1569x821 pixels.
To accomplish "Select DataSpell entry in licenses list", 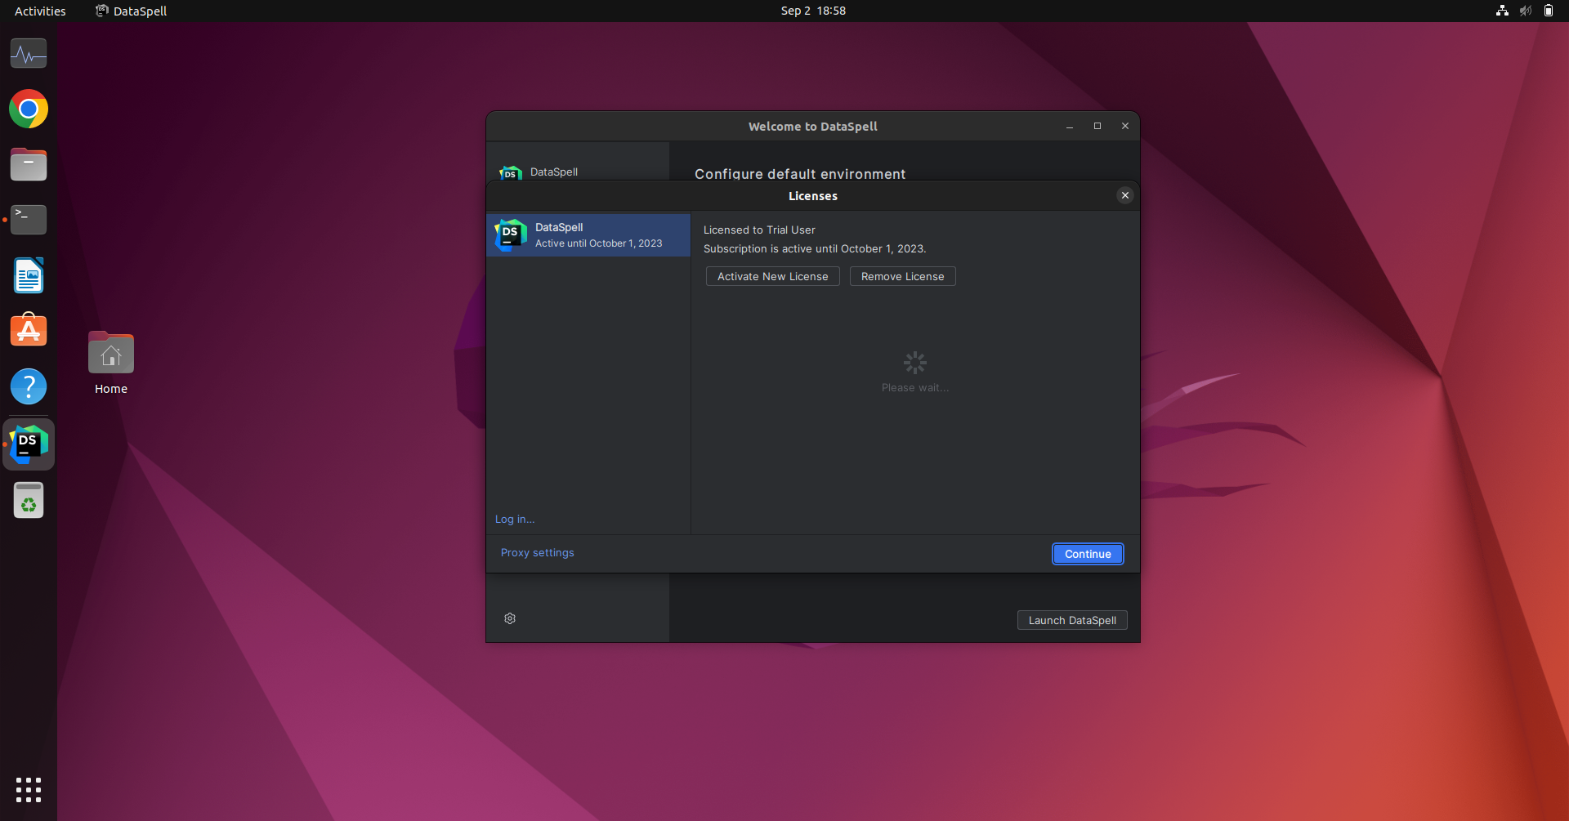I will pyautogui.click(x=588, y=235).
